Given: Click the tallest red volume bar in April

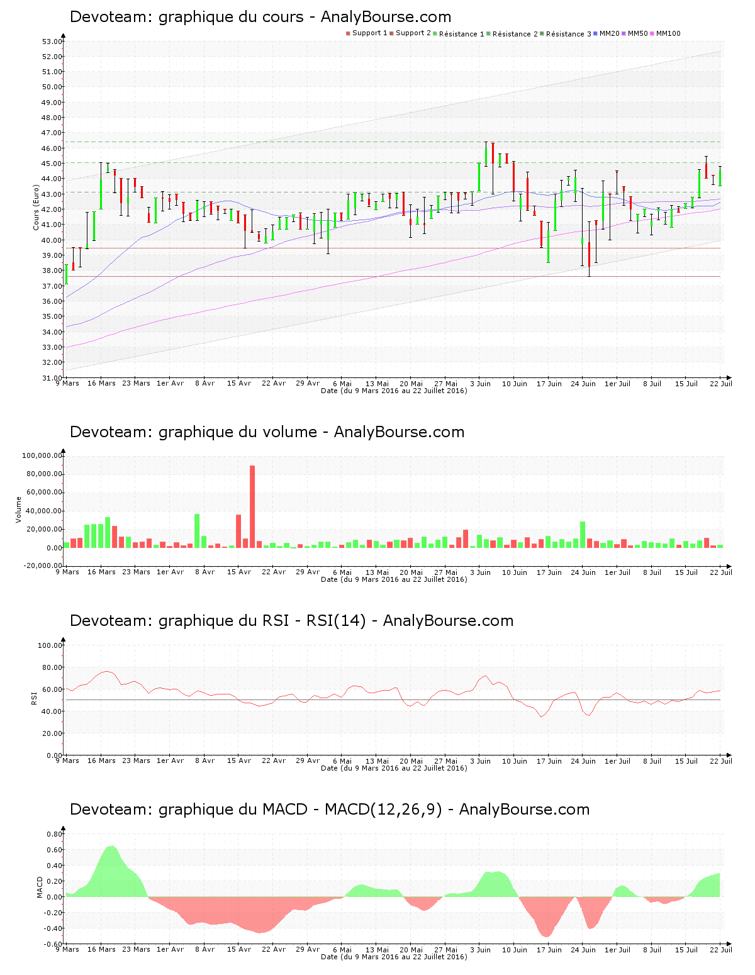Looking at the screenshot, I should pyautogui.click(x=252, y=506).
